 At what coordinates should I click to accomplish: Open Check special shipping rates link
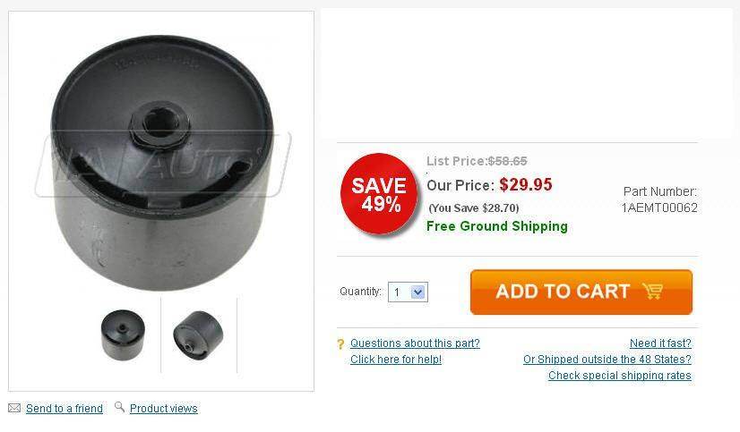[x=620, y=376]
